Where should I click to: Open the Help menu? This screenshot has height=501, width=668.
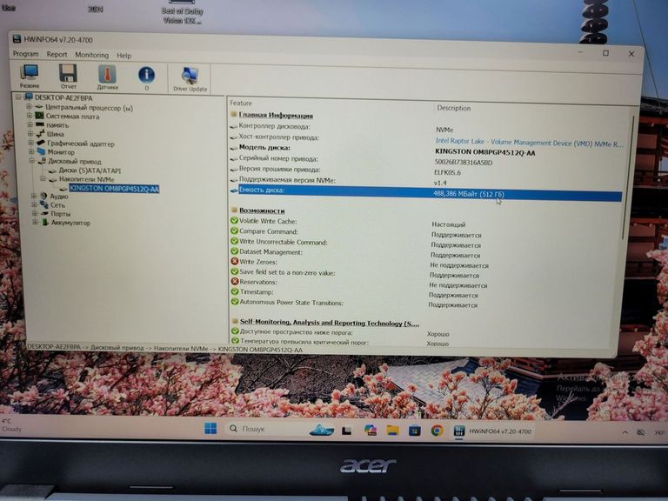tap(124, 56)
